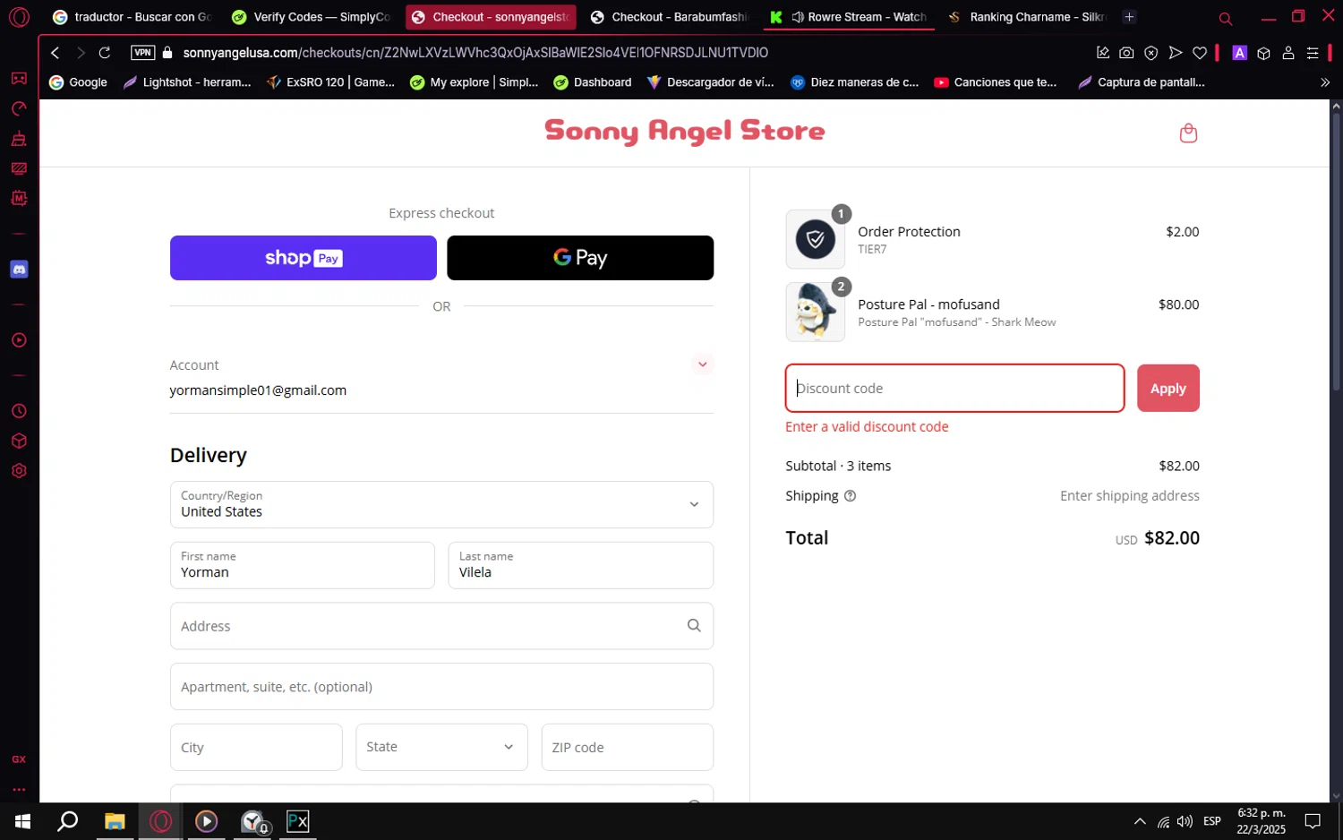Open the sidebar history clock icon
The width and height of the screenshot is (1343, 840).
pyautogui.click(x=19, y=411)
